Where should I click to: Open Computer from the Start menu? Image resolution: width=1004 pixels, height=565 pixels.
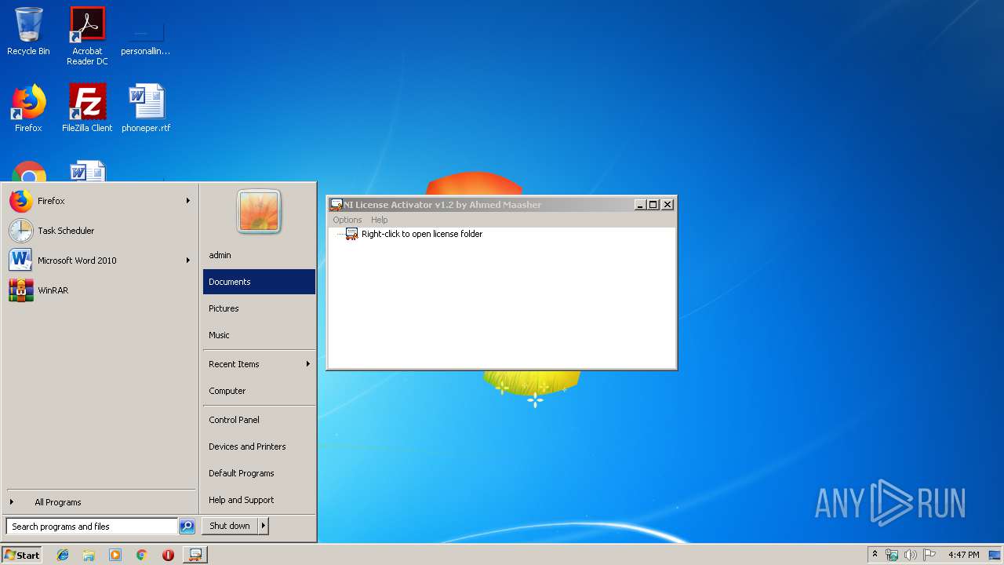pyautogui.click(x=259, y=391)
